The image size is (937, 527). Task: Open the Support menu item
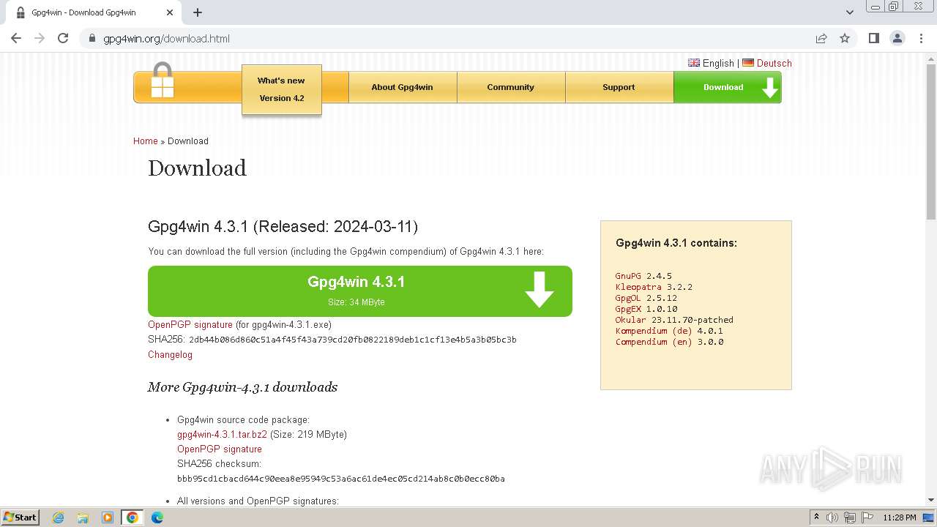point(619,87)
